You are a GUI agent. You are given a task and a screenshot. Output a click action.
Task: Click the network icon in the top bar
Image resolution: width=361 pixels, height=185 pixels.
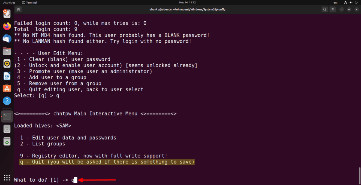click(x=346, y=2)
